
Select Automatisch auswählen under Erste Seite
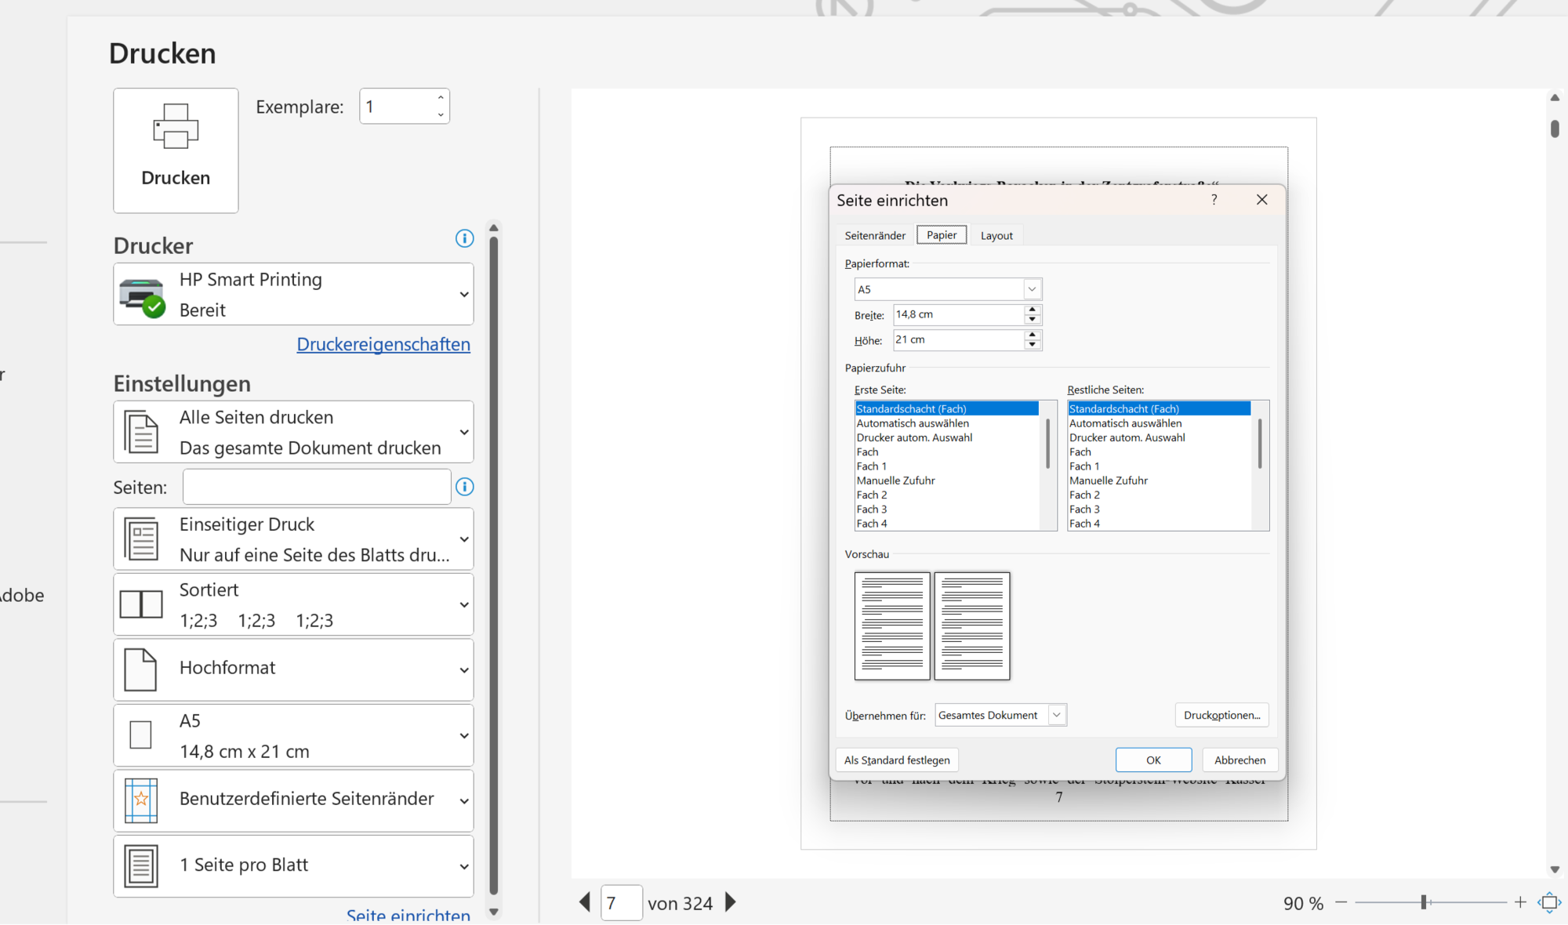947,423
